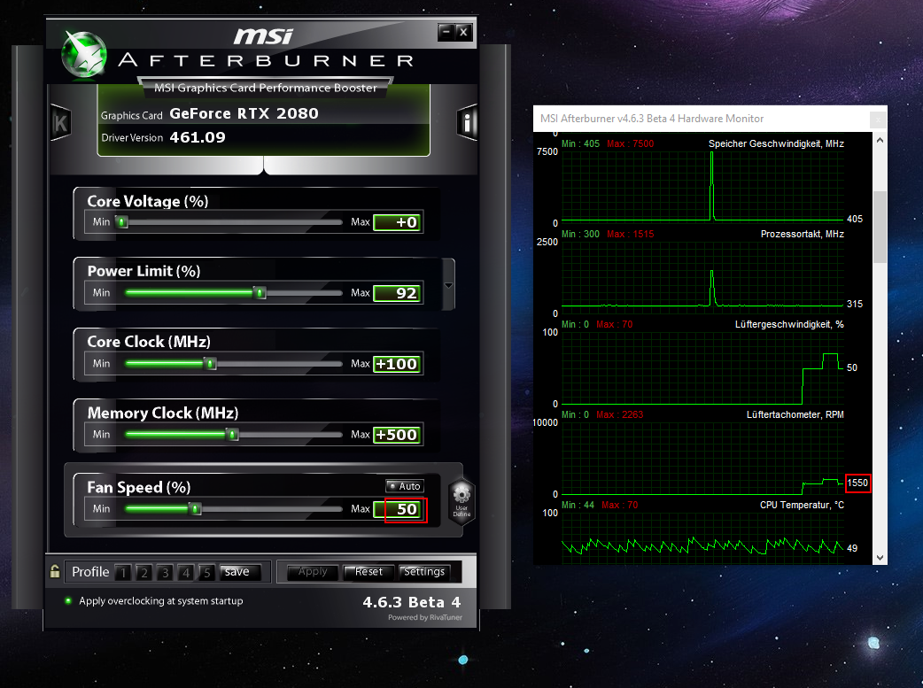This screenshot has height=688, width=923.
Task: Open the Kombustor K side icon
Action: click(60, 122)
